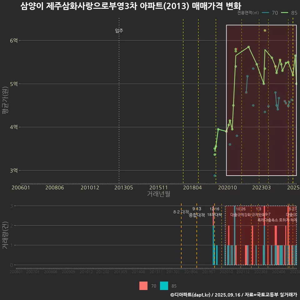Click the red x marker near 5.8억
Screen dimensions: 300x300
(x=237, y=49)
